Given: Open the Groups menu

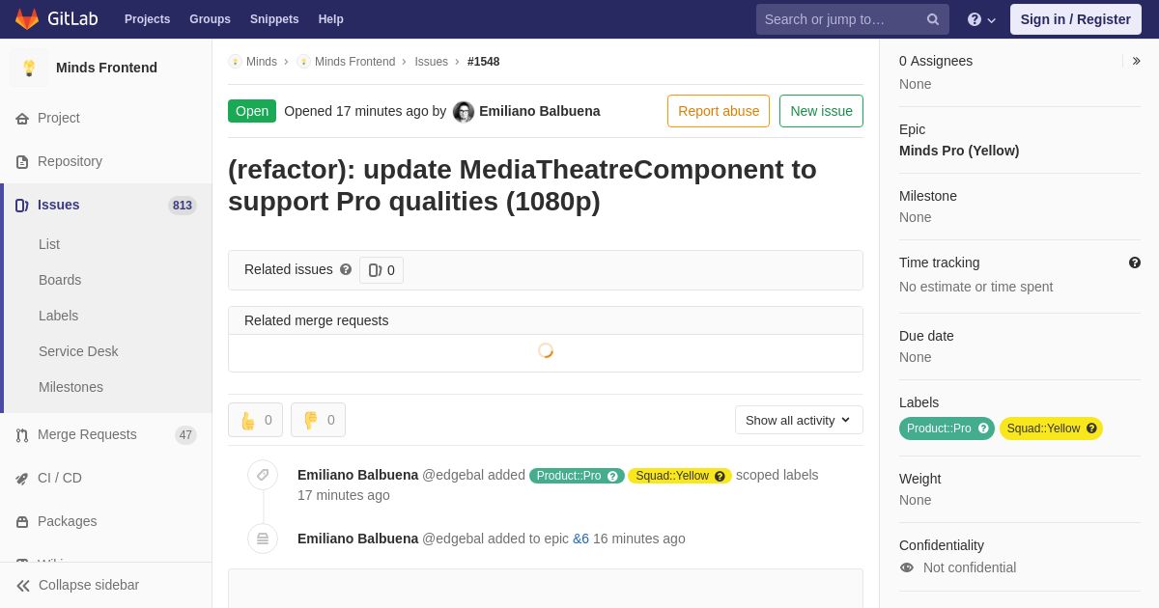Looking at the screenshot, I should tap(210, 19).
